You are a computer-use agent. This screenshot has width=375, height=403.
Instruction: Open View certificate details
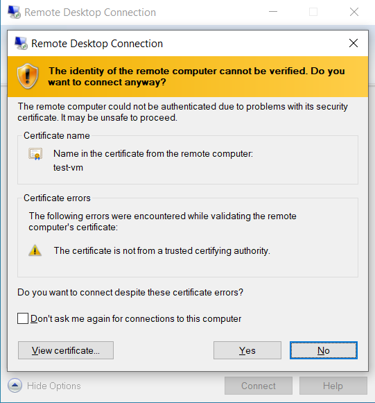pyautogui.click(x=66, y=350)
